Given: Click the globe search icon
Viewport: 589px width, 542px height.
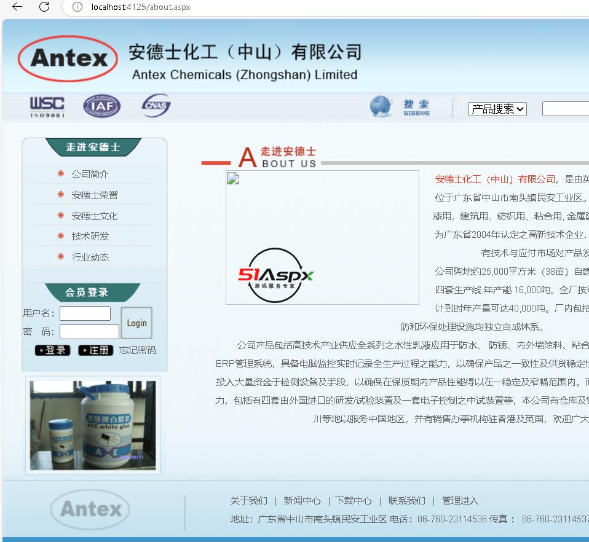Looking at the screenshot, I should [x=381, y=106].
